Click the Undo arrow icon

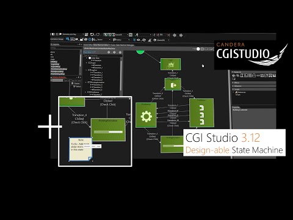92,35
